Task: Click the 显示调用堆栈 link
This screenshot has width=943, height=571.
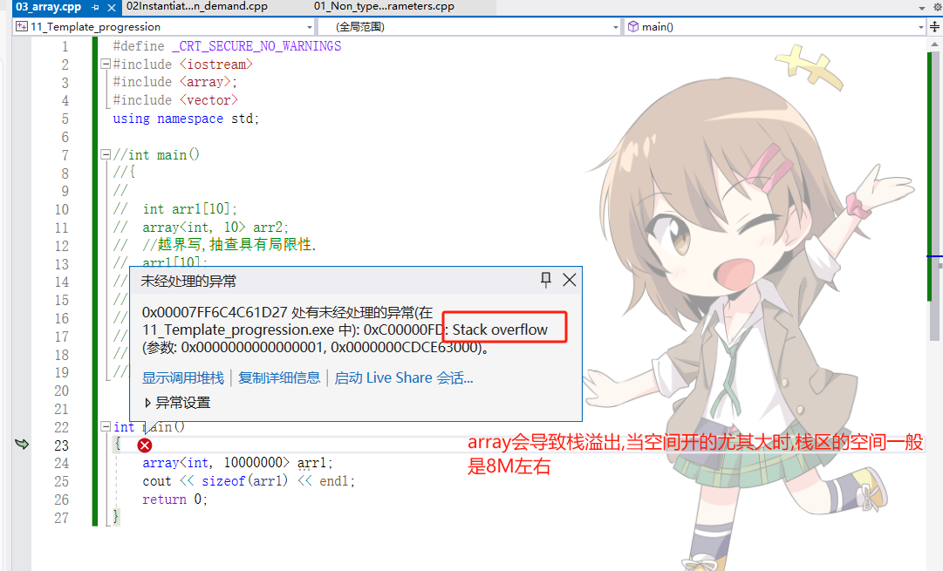Action: (x=183, y=377)
